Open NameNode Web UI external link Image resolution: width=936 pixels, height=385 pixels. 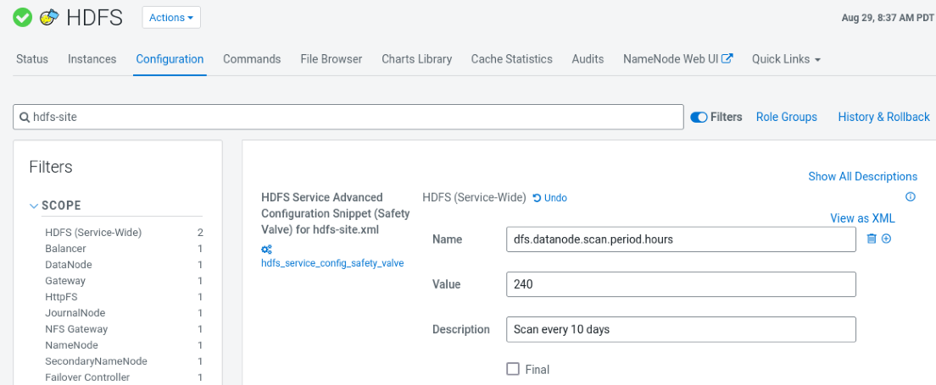pos(677,59)
